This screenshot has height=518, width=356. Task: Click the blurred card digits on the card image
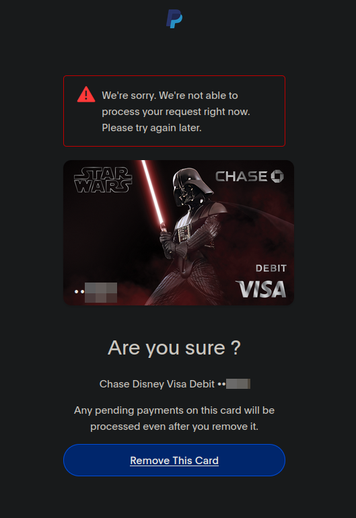pos(101,293)
